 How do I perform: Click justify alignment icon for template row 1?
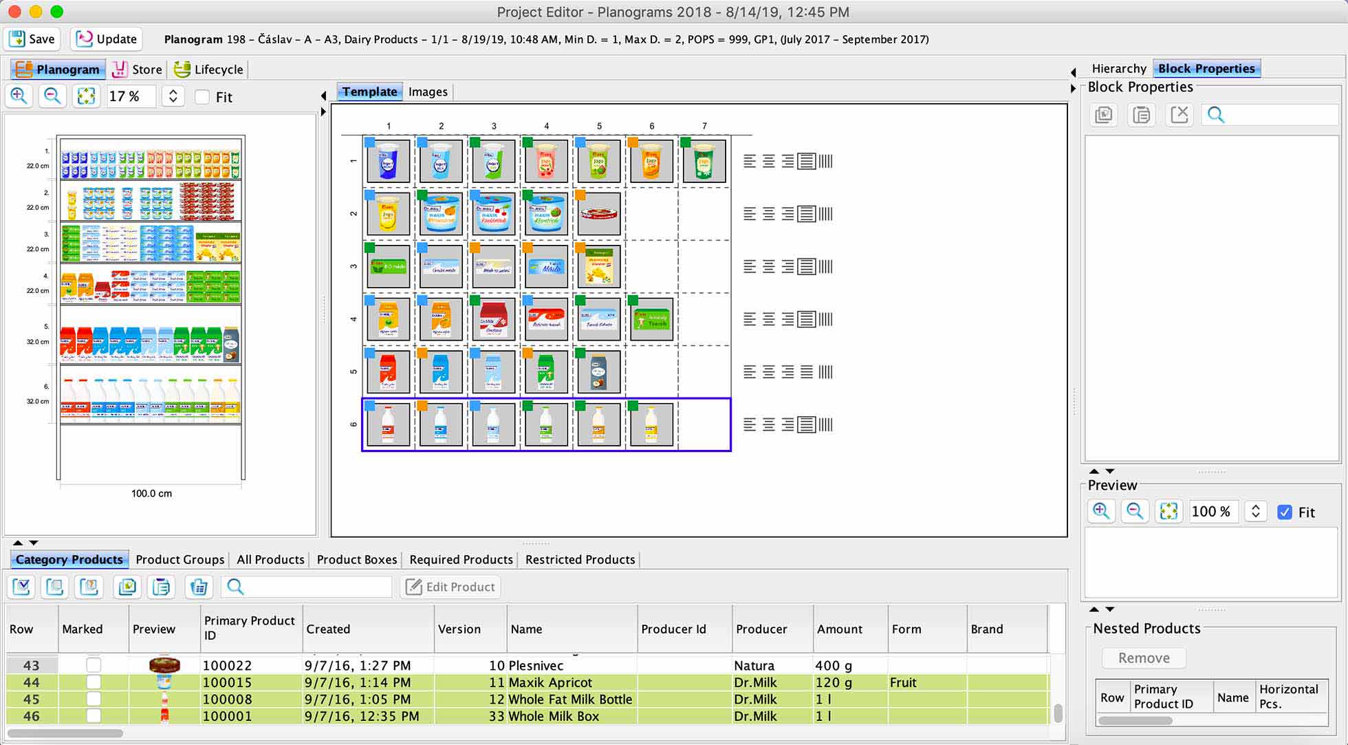click(x=807, y=161)
